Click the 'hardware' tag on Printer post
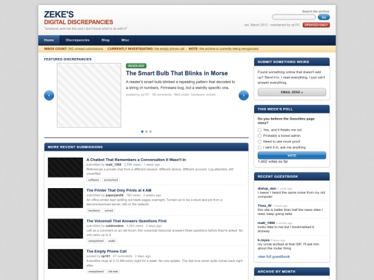374x280 pixels. pyautogui.click(x=94, y=210)
